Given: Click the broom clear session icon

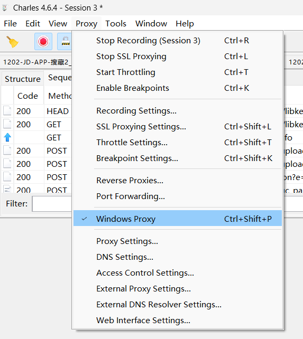Looking at the screenshot, I should point(12,42).
